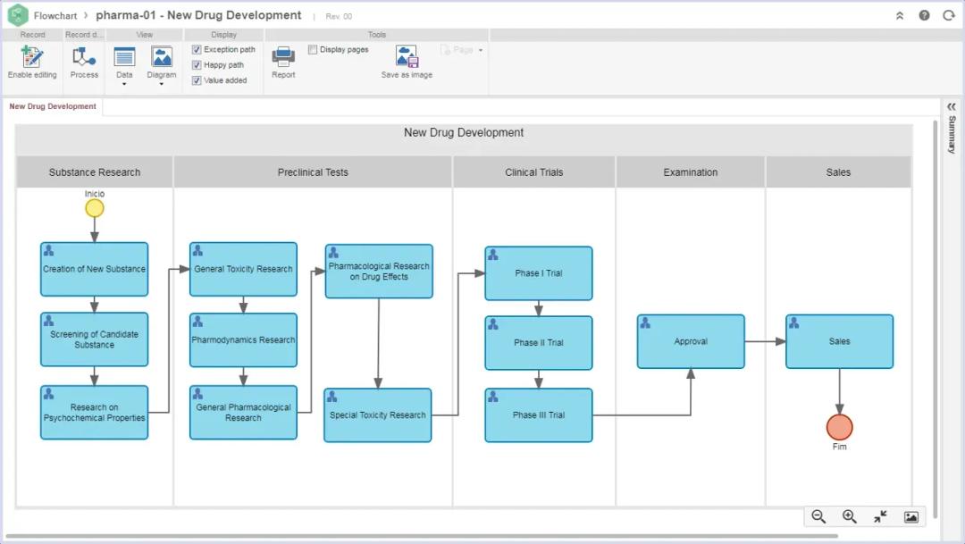Screen dimensions: 965x544
Task: Zoom in the flowchart with the magnifier plus
Action: click(x=850, y=516)
